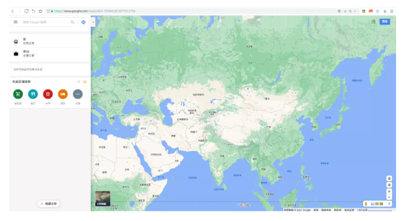Viewport: 412px width, 221px height.
Task: Drop the yellow Pegman for Street View
Action: tap(366, 204)
